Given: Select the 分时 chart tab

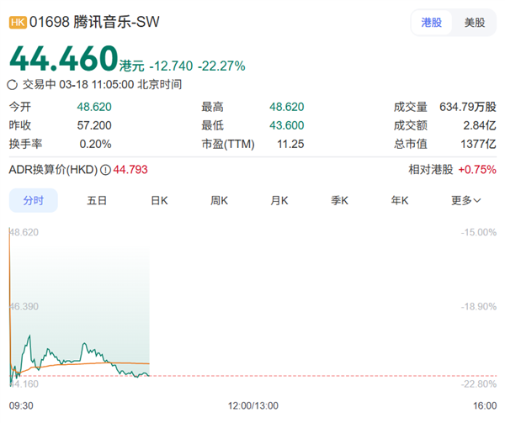Looking at the screenshot, I should (x=34, y=200).
